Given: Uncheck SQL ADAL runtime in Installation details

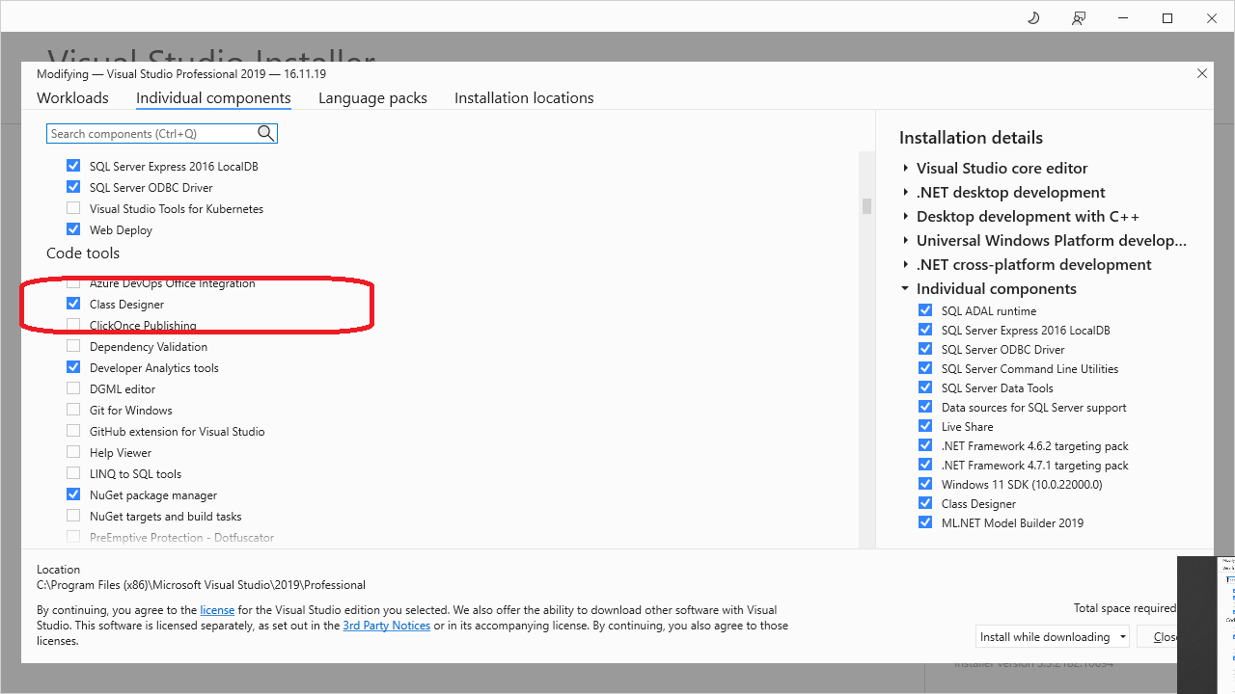Looking at the screenshot, I should tap(925, 310).
